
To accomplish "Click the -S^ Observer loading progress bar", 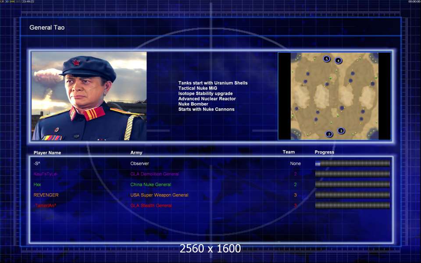I will tap(353, 163).
